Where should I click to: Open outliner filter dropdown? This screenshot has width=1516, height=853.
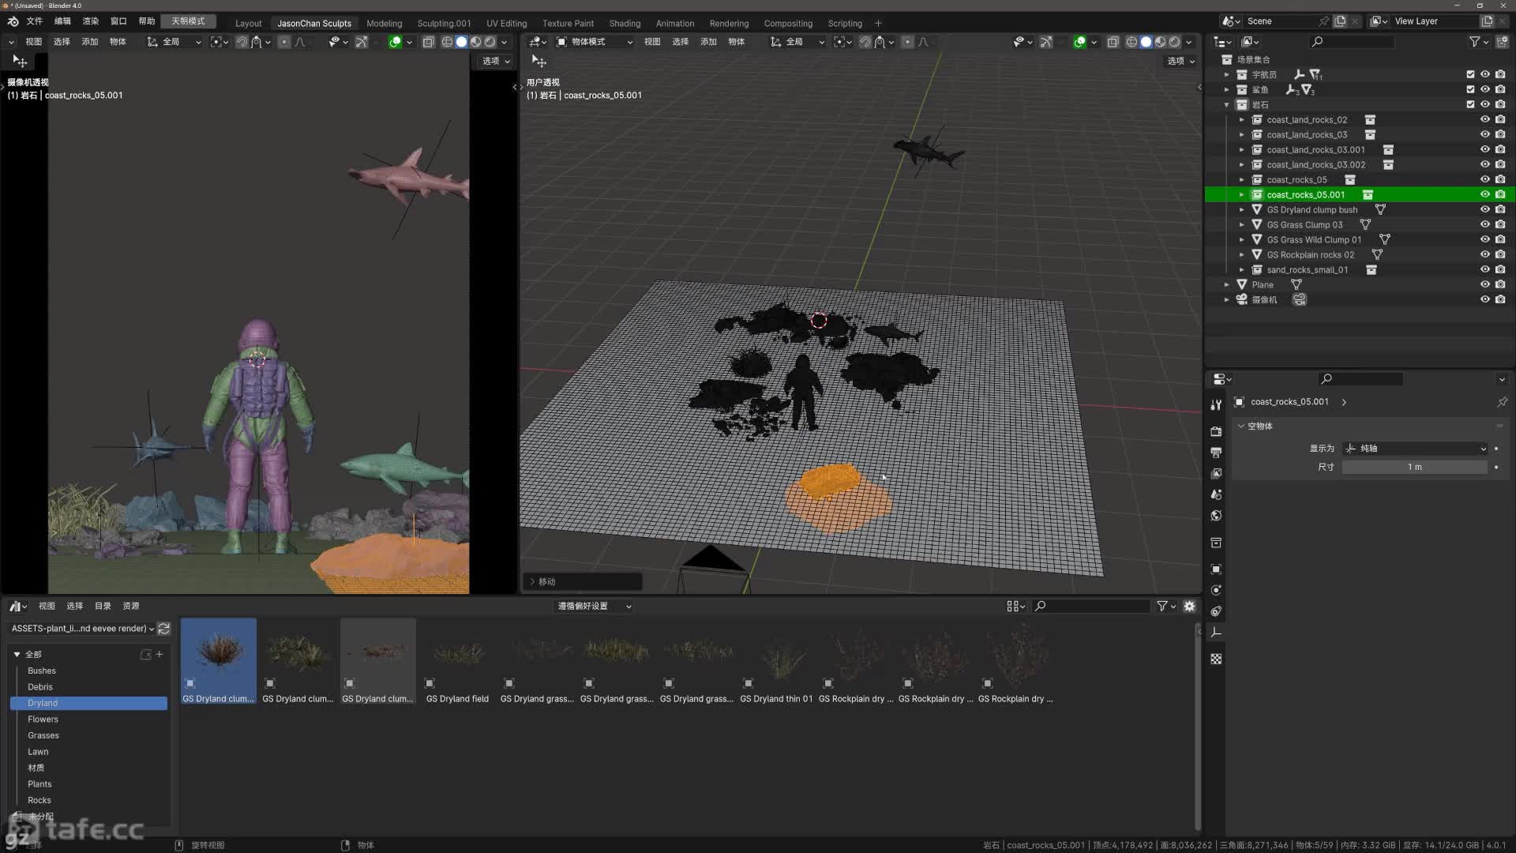click(1478, 41)
